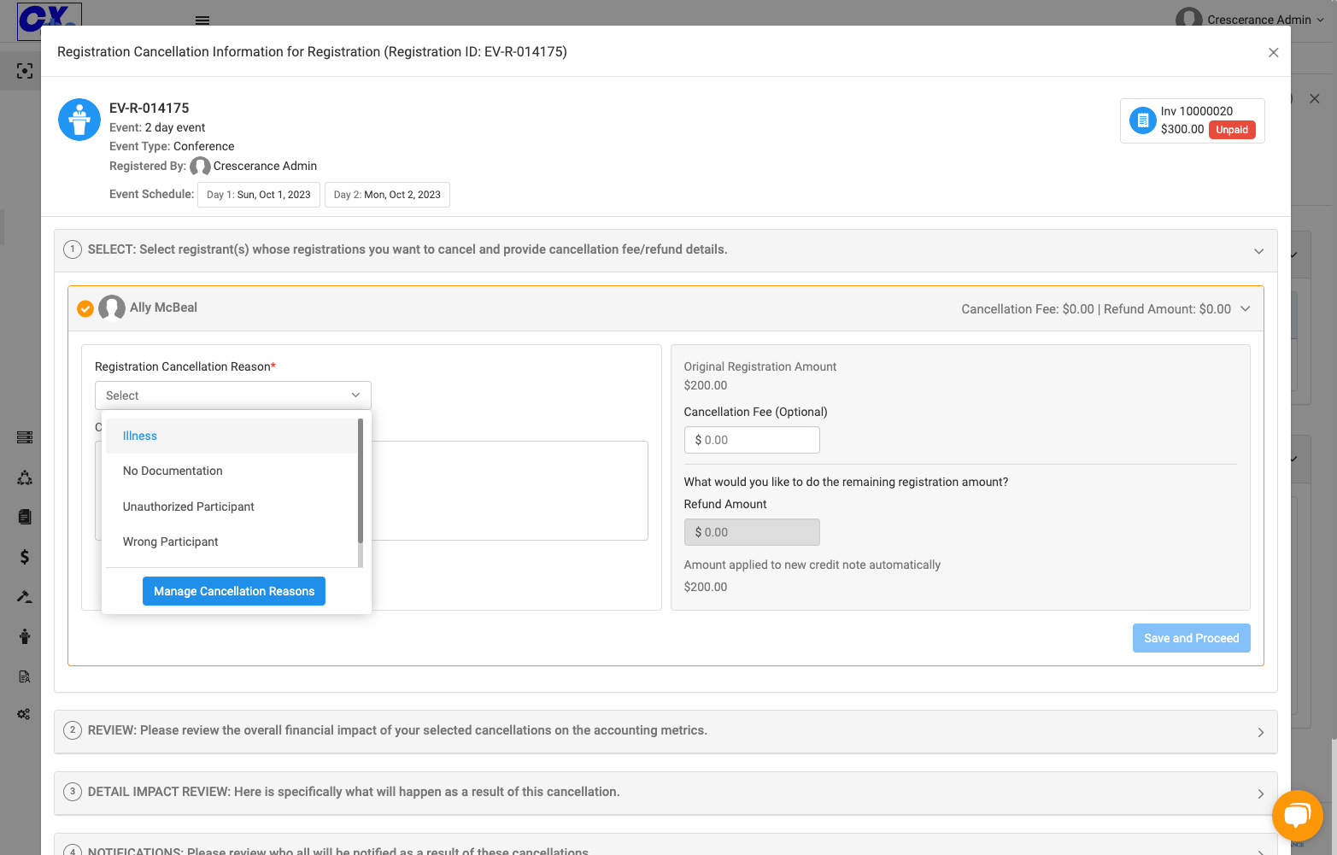Screen dimensions: 1337x855
Task: Open the gears settings icon in sidebar
Action: pos(24,714)
